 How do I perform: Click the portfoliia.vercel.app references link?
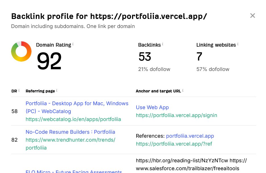(190, 136)
